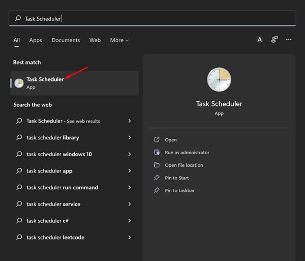Expand the More filter dropdown
Image resolution: width=305 pixels, height=261 pixels.
[119, 40]
